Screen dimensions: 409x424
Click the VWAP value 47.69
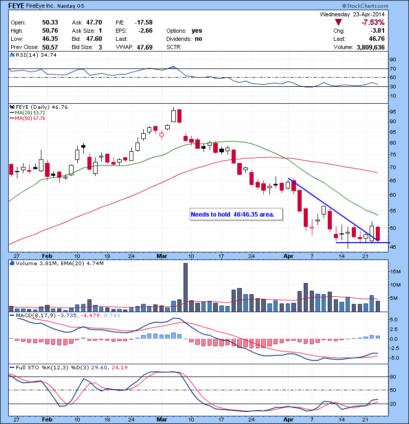click(x=145, y=48)
